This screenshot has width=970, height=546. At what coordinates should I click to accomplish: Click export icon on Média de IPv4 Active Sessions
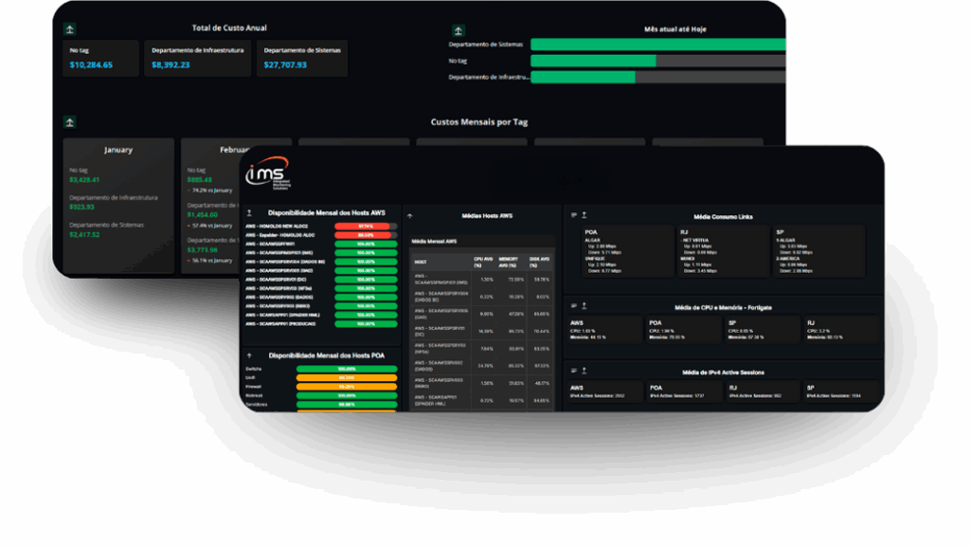click(584, 373)
